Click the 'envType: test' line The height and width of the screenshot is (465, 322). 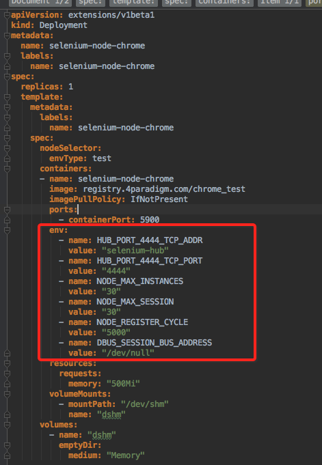point(80,158)
